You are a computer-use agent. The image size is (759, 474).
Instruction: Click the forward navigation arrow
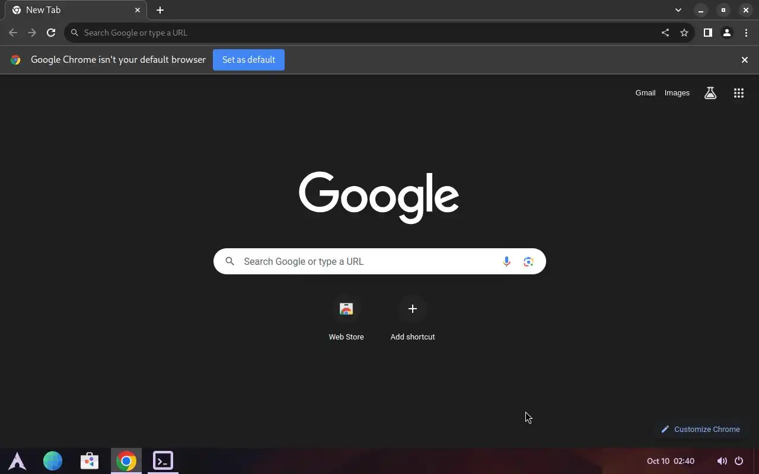pos(32,33)
